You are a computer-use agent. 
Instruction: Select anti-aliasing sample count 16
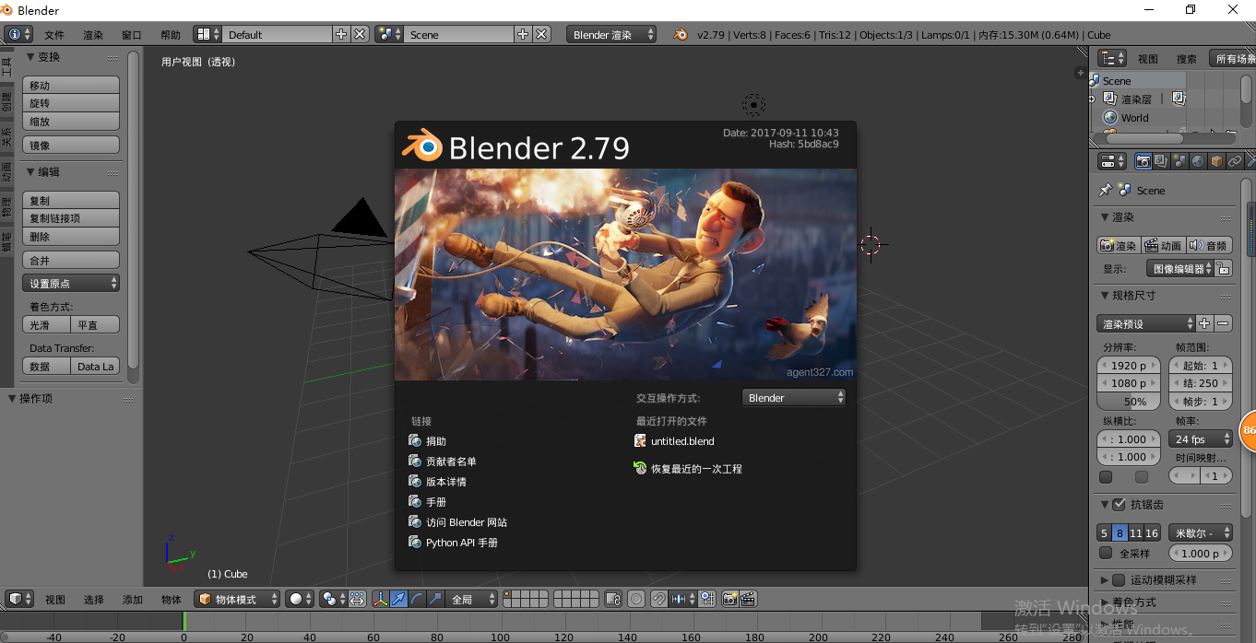pos(1152,532)
